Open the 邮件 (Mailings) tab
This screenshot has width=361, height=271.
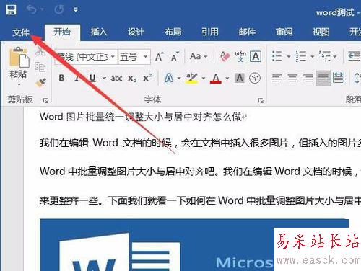[x=247, y=32]
